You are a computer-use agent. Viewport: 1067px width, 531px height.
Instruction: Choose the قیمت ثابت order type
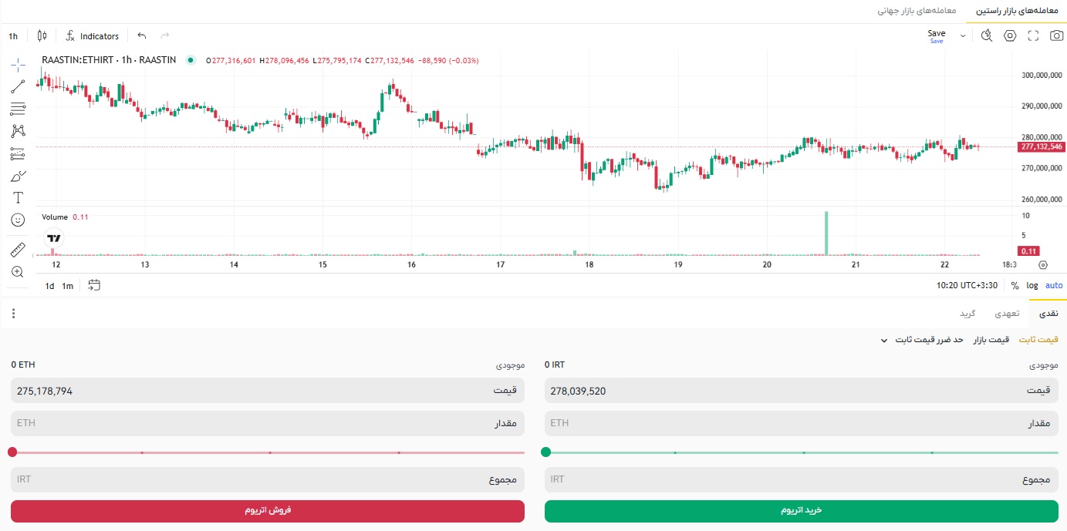(x=1038, y=340)
